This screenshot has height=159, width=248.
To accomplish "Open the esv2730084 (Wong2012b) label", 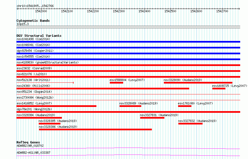I will (35, 97).
